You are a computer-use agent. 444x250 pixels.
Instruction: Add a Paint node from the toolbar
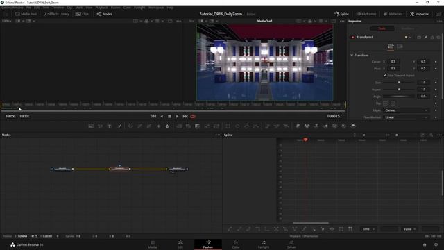[119, 126]
